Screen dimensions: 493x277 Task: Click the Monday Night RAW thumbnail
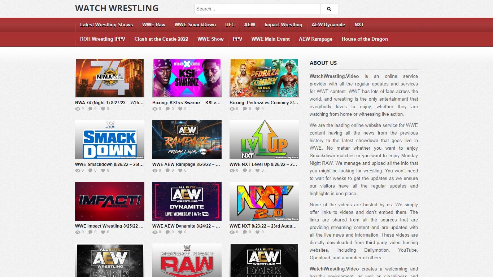[x=187, y=260]
